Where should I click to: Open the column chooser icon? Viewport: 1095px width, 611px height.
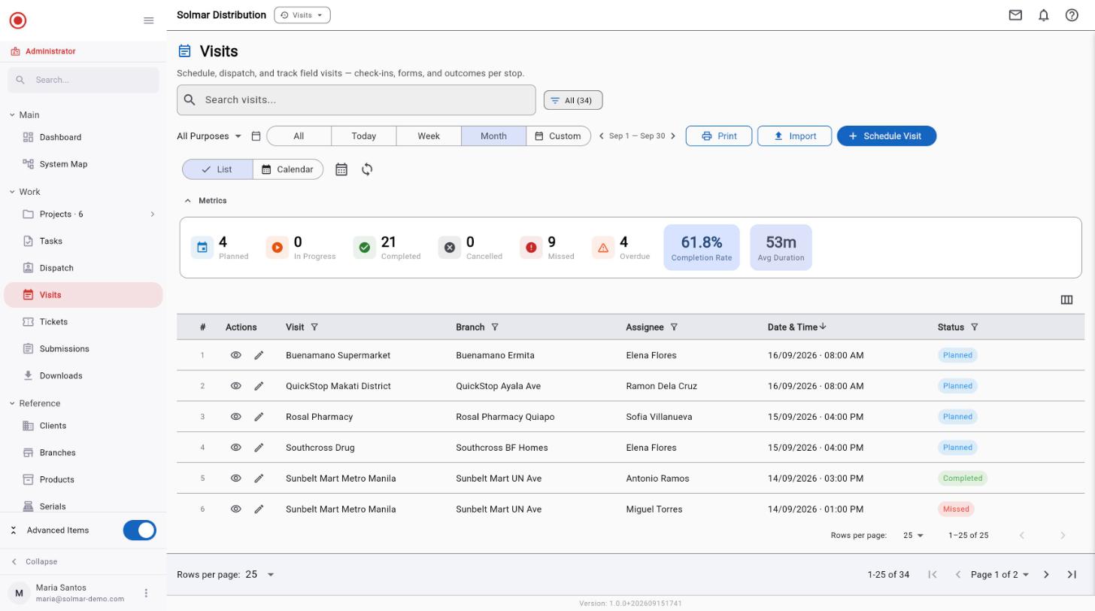[1066, 299]
